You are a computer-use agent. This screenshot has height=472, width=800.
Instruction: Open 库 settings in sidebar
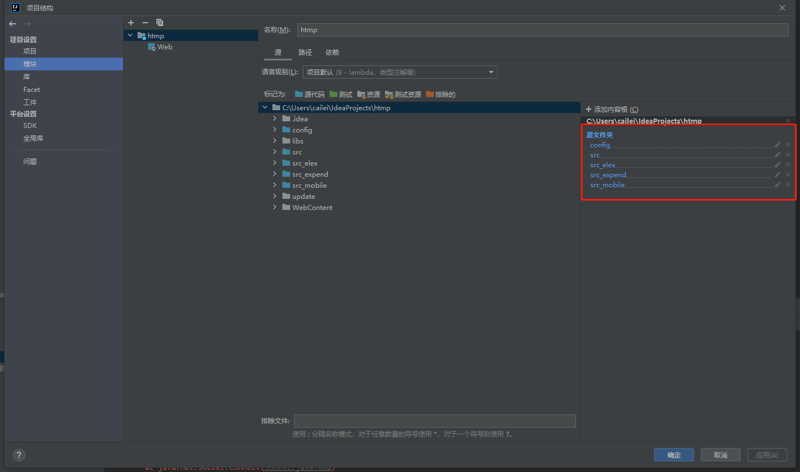tap(27, 77)
